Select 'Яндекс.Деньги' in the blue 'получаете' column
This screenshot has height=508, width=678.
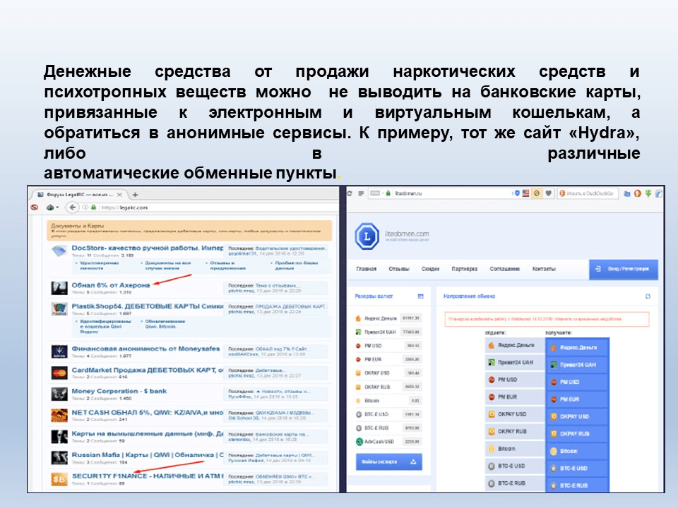click(x=578, y=348)
